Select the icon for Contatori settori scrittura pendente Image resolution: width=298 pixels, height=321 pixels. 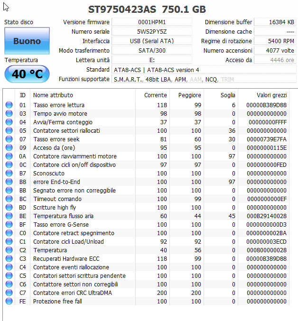[9, 275]
